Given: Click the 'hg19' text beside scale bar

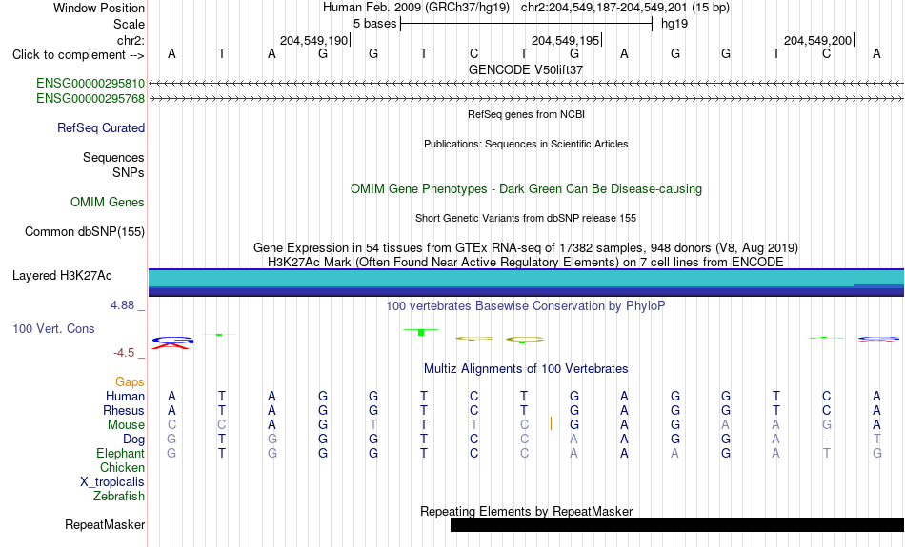Looking at the screenshot, I should [674, 24].
